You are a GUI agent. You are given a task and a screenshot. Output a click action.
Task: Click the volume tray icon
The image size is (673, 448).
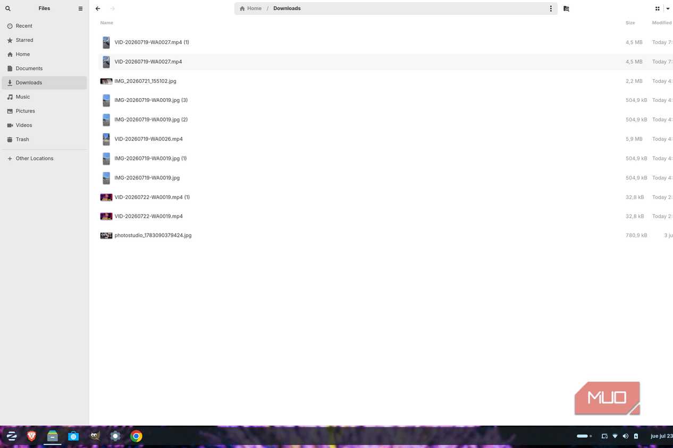[x=625, y=436]
